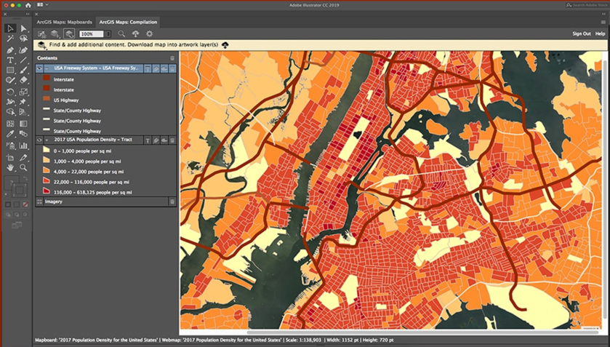The width and height of the screenshot is (610, 347).
Task: Collapse the USA Freeway System layer legend
Action: coord(47,68)
